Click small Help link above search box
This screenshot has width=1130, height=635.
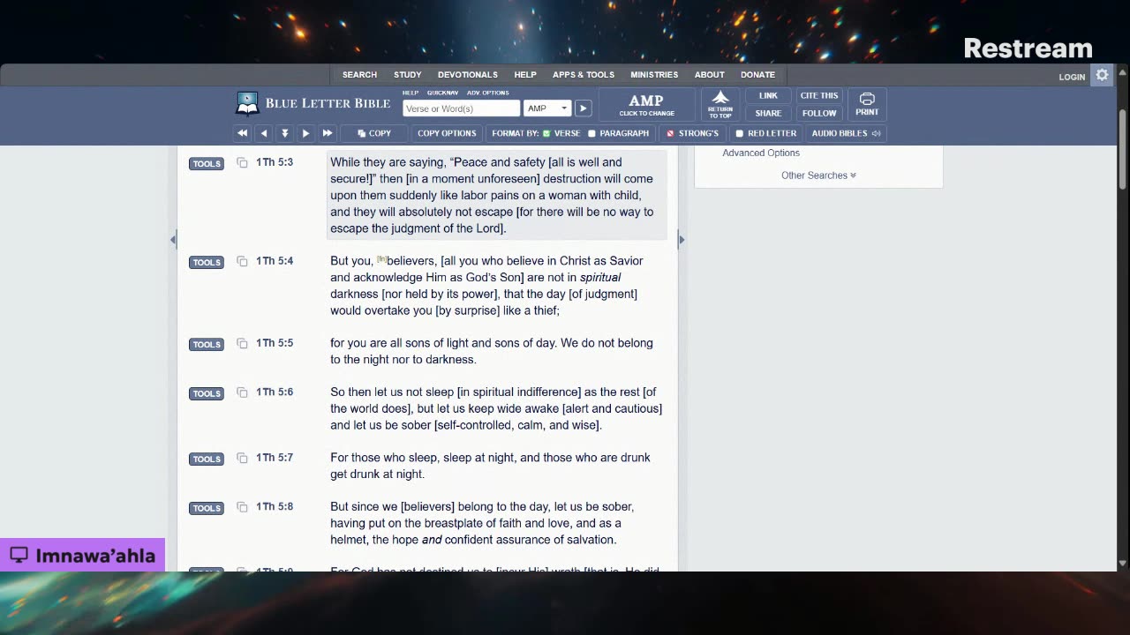(x=411, y=93)
